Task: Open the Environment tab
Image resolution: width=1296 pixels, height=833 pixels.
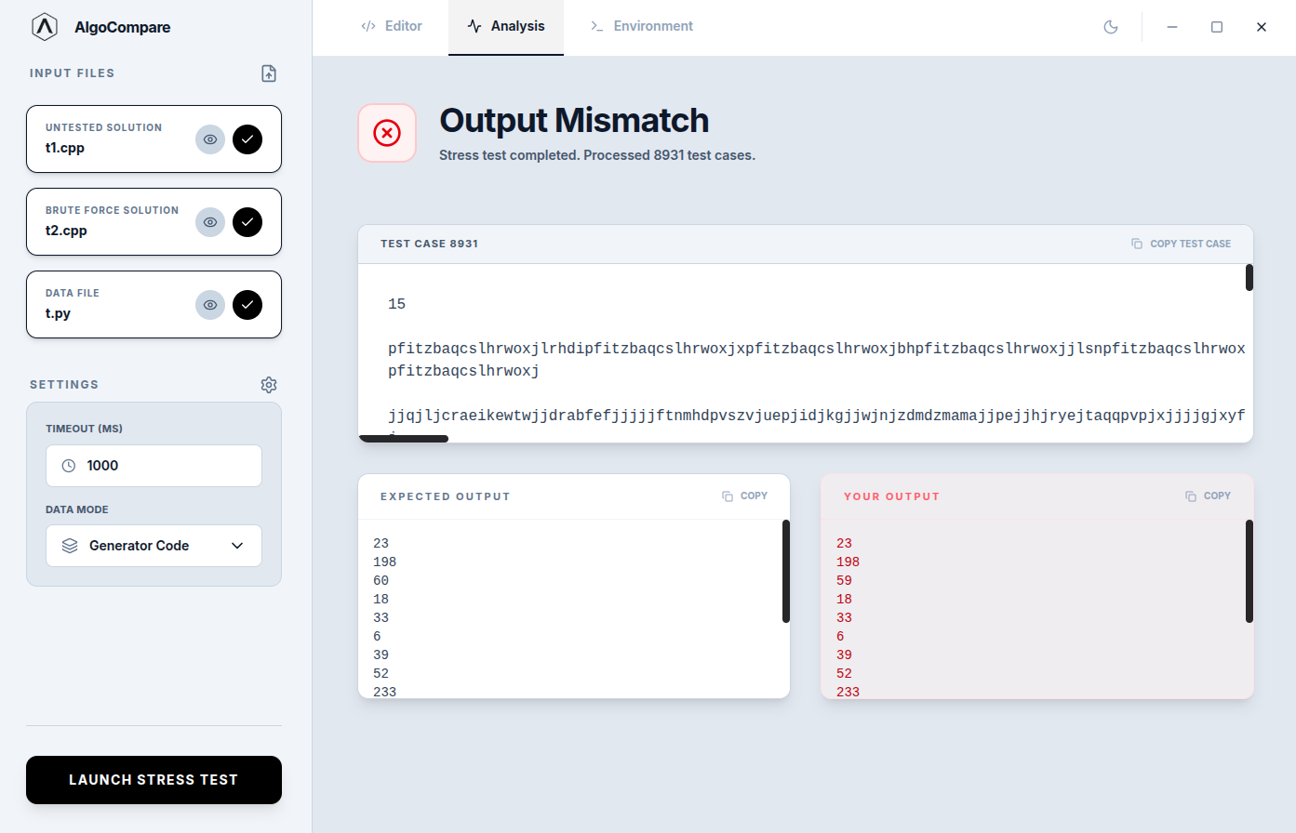Action: coord(642,26)
